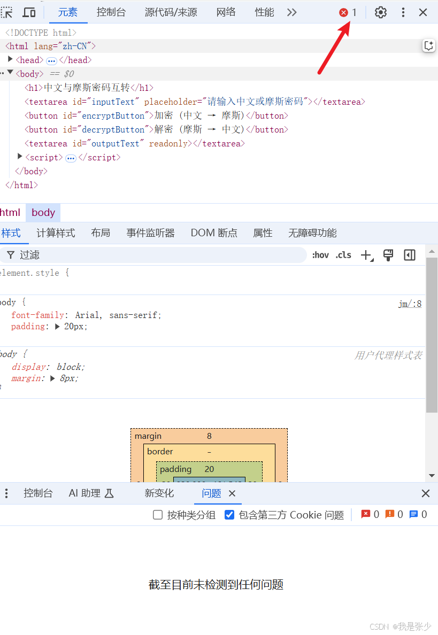
Task: Click the padding value 20 in box model
Action: click(x=209, y=469)
